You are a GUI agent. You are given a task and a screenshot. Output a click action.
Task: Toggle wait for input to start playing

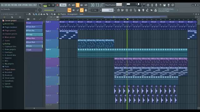[x=73, y=5]
